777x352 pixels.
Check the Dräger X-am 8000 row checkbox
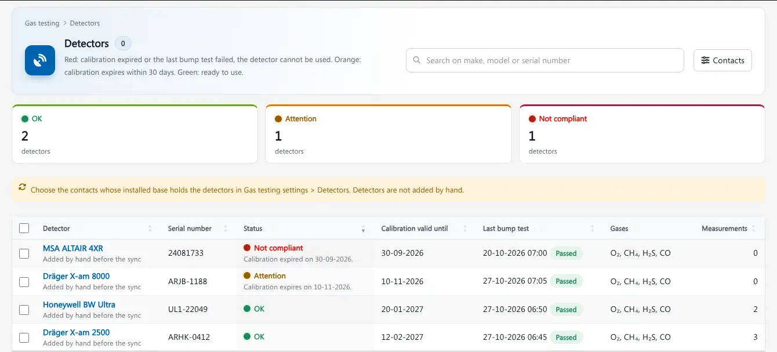click(24, 282)
